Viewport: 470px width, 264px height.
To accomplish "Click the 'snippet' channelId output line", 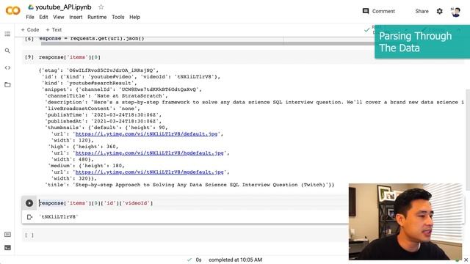I will point(122,89).
